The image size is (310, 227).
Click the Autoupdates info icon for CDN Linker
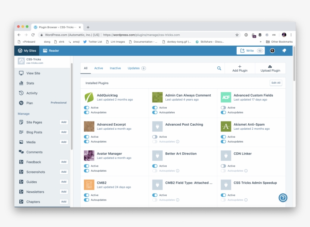pos(246,171)
